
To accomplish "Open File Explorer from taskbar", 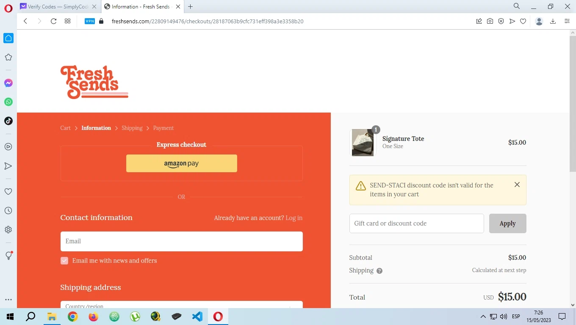I will 52,317.
